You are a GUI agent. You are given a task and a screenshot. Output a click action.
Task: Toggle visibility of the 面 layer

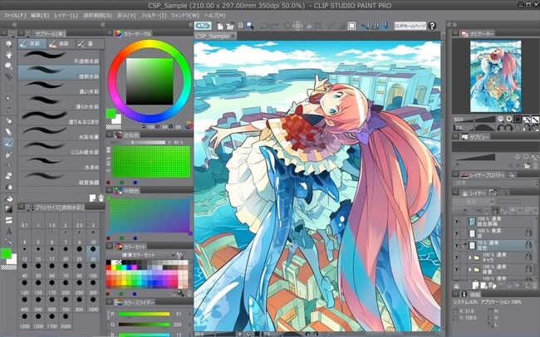457,235
